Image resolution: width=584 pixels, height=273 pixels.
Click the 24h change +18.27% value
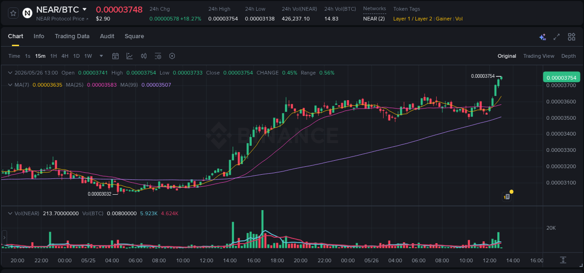tap(192, 19)
